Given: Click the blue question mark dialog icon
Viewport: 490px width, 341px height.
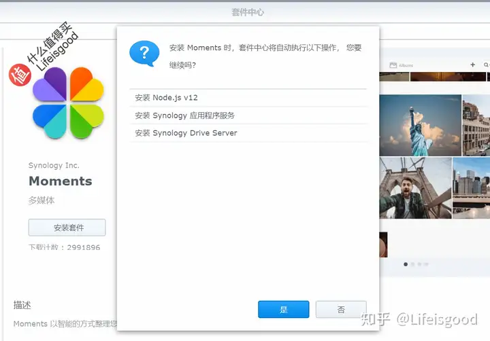Looking at the screenshot, I should click(144, 53).
